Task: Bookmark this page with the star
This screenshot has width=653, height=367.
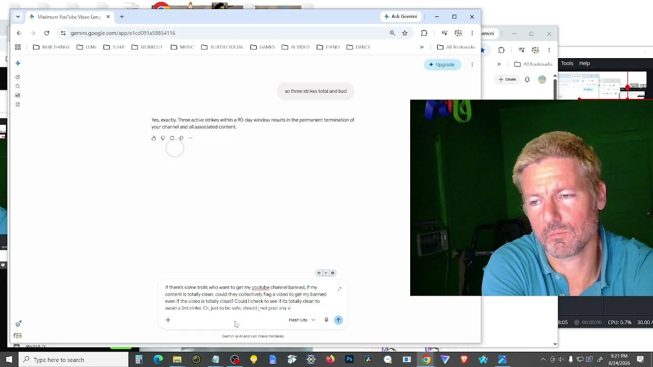Action: (405, 33)
